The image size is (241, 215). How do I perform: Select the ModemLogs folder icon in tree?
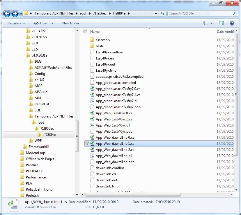click(x=22, y=153)
